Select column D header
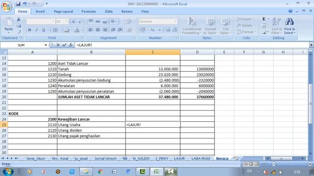Viewport: 314px width, 176px height. pyautogui.click(x=197, y=52)
